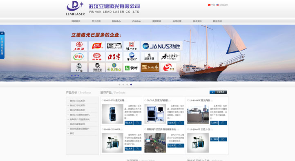Click the 洋河酒厂 blue client logo
This screenshot has height=161, width=295.
[131, 57]
